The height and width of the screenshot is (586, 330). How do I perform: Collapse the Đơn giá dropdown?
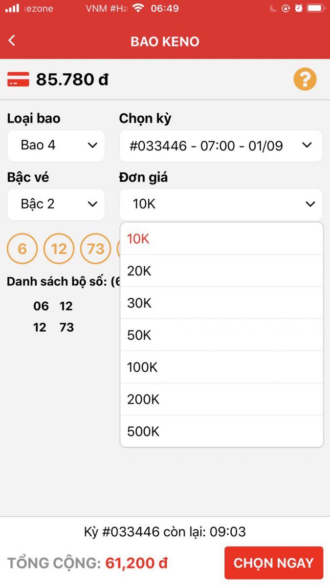pos(220,204)
